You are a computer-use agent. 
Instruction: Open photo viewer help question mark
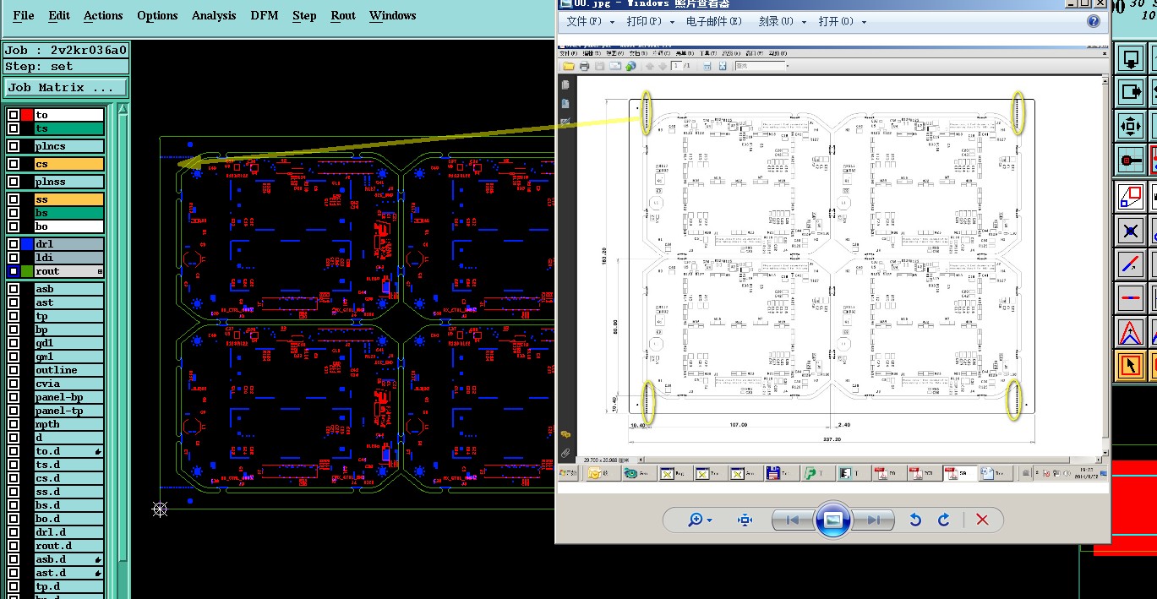pyautogui.click(x=1094, y=21)
